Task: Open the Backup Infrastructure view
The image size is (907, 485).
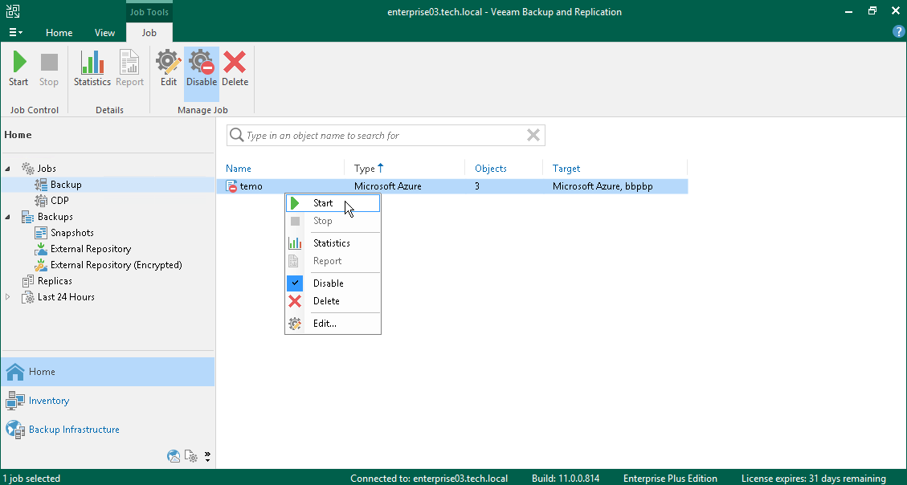Action: point(108,430)
